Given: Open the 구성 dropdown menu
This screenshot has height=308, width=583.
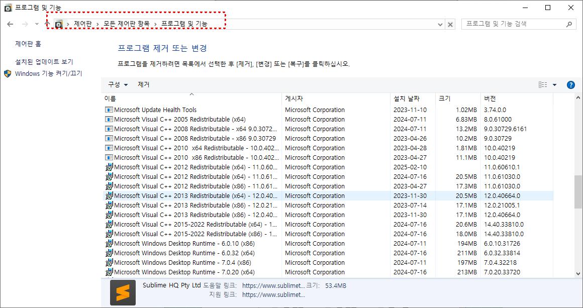Looking at the screenshot, I should pyautogui.click(x=118, y=85).
